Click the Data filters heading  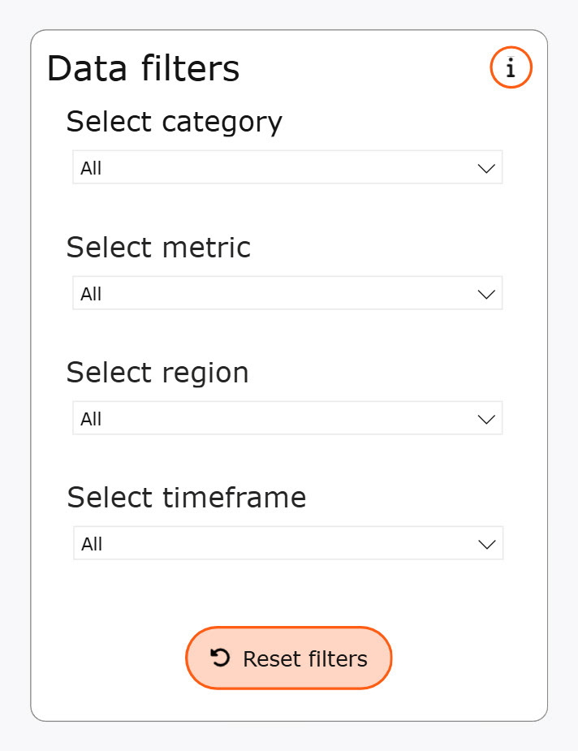(x=144, y=68)
